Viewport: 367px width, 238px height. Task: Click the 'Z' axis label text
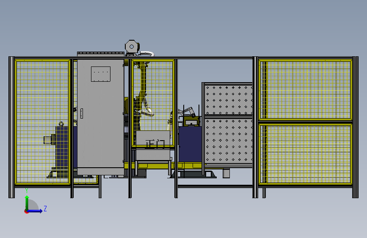point(45,208)
